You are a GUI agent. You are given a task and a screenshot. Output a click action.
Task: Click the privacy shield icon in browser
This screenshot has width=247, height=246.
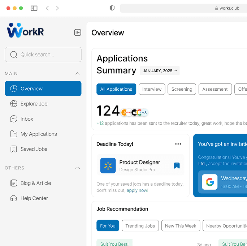click(x=112, y=8)
